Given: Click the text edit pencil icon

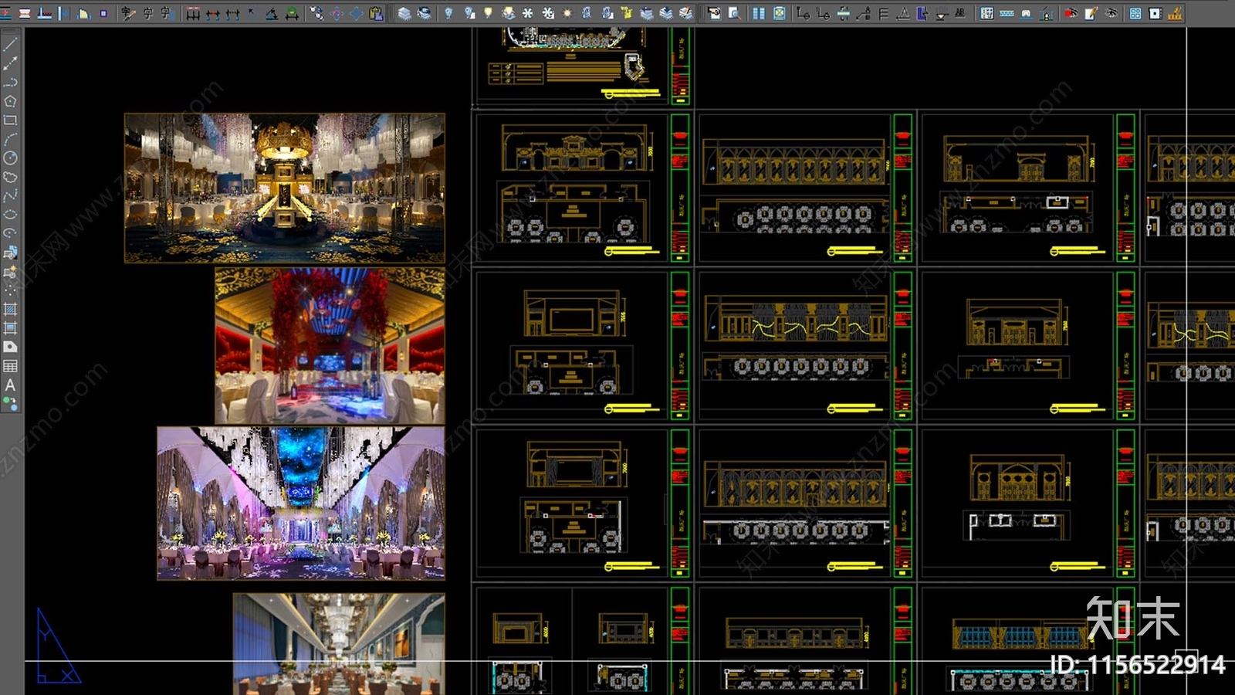Looking at the screenshot, I should [129, 13].
